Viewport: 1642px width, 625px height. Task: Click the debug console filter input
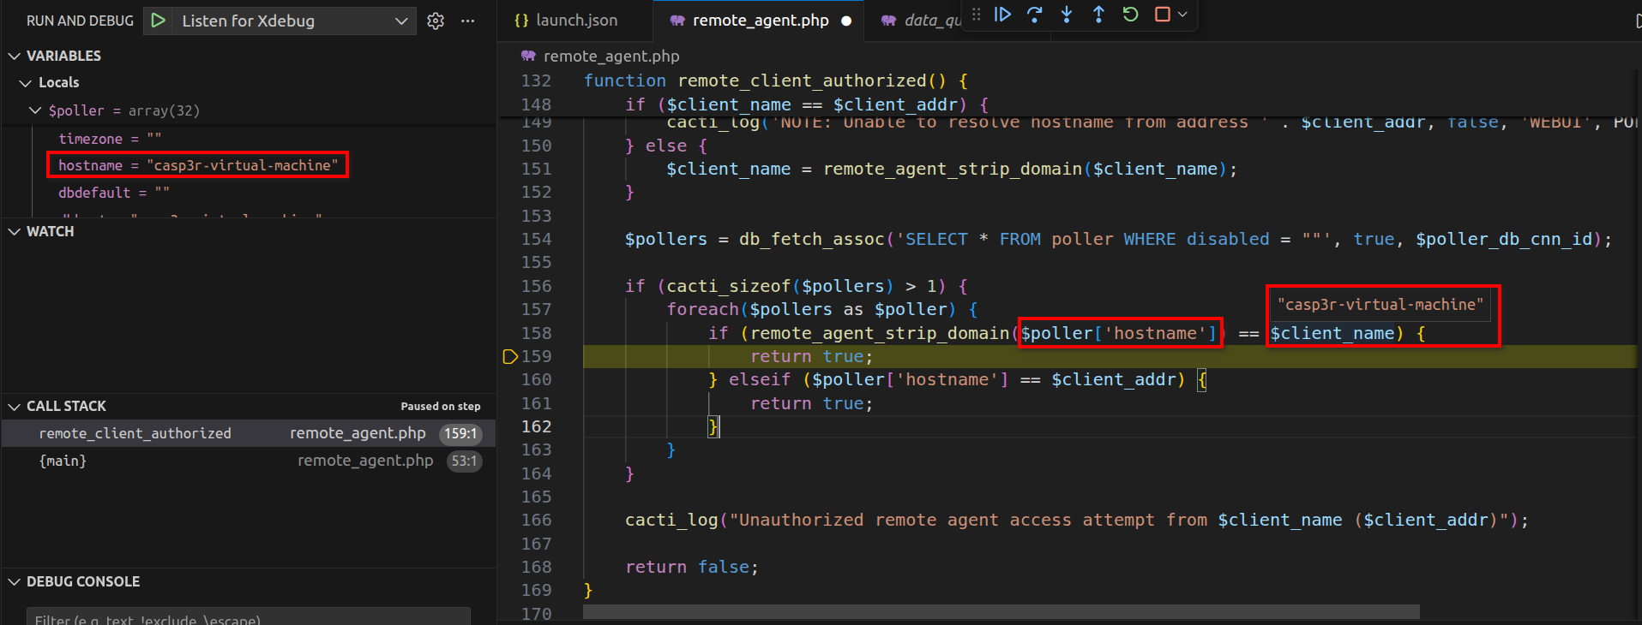[x=249, y=618]
